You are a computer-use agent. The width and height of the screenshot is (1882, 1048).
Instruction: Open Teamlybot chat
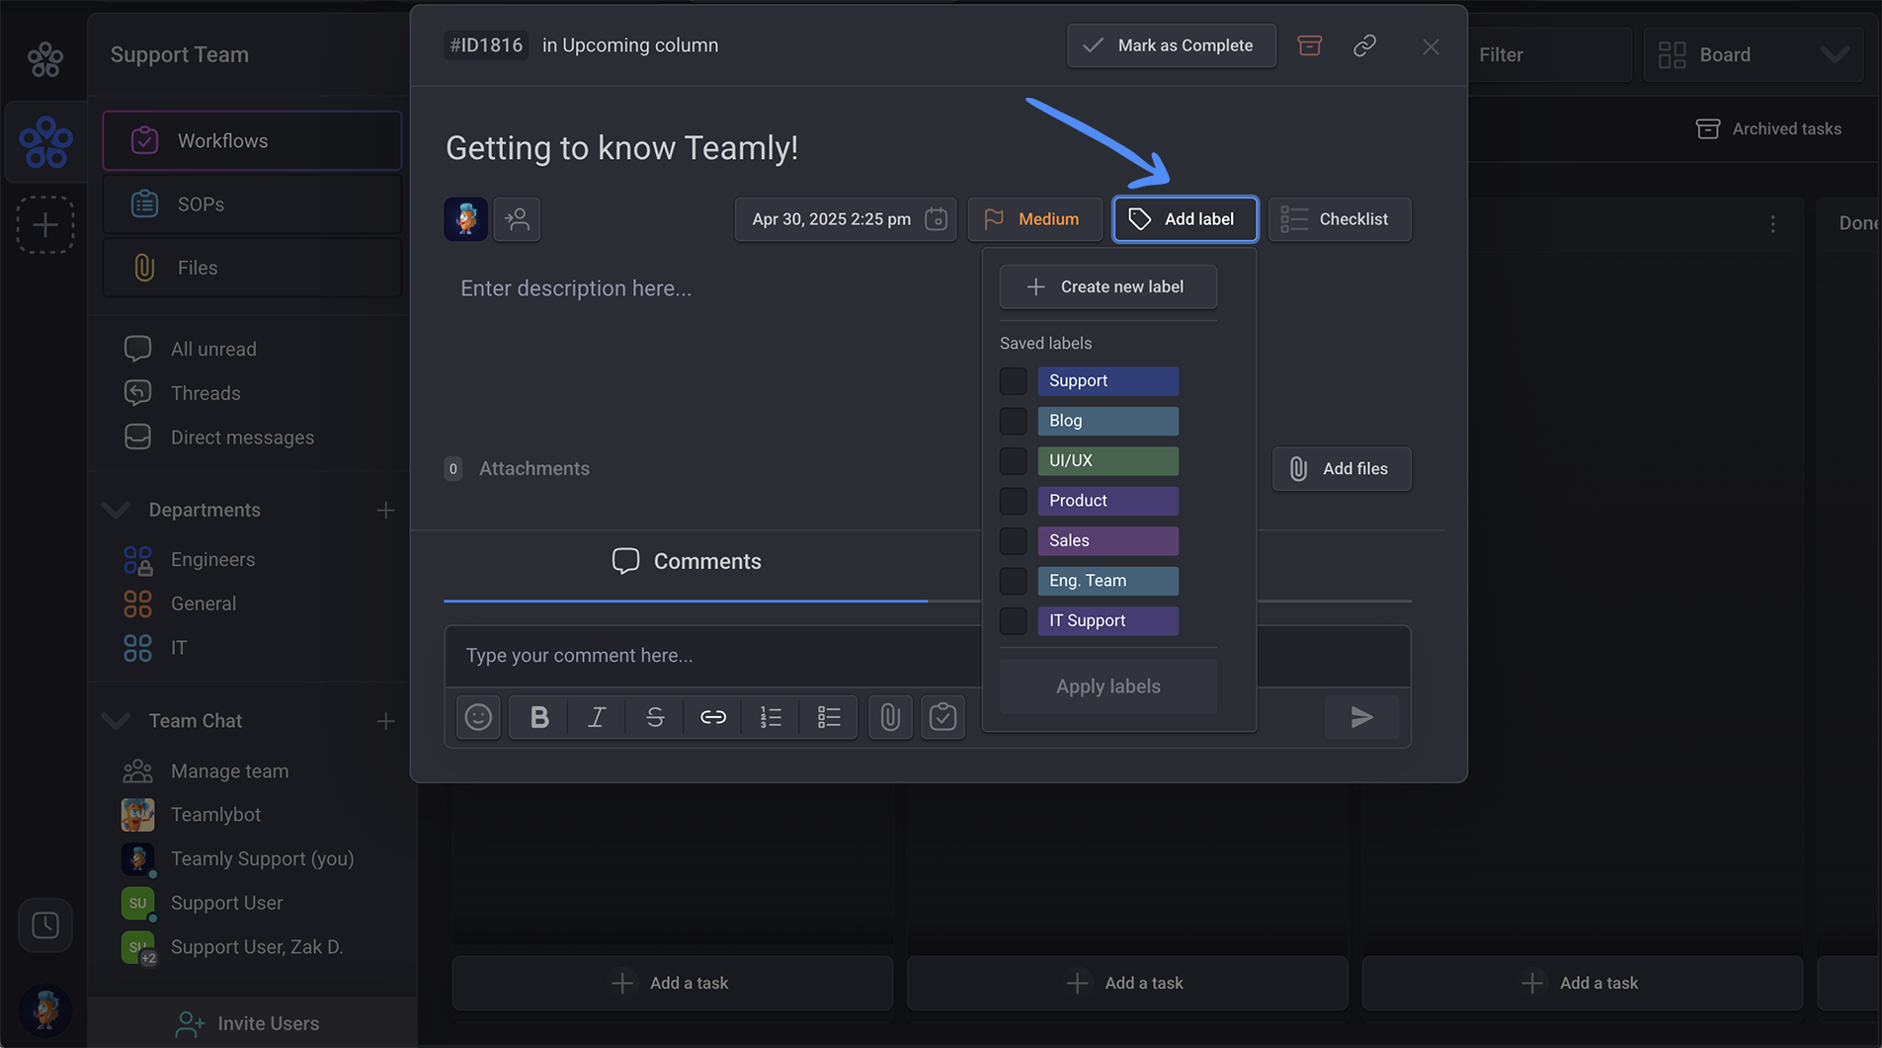tap(191, 815)
